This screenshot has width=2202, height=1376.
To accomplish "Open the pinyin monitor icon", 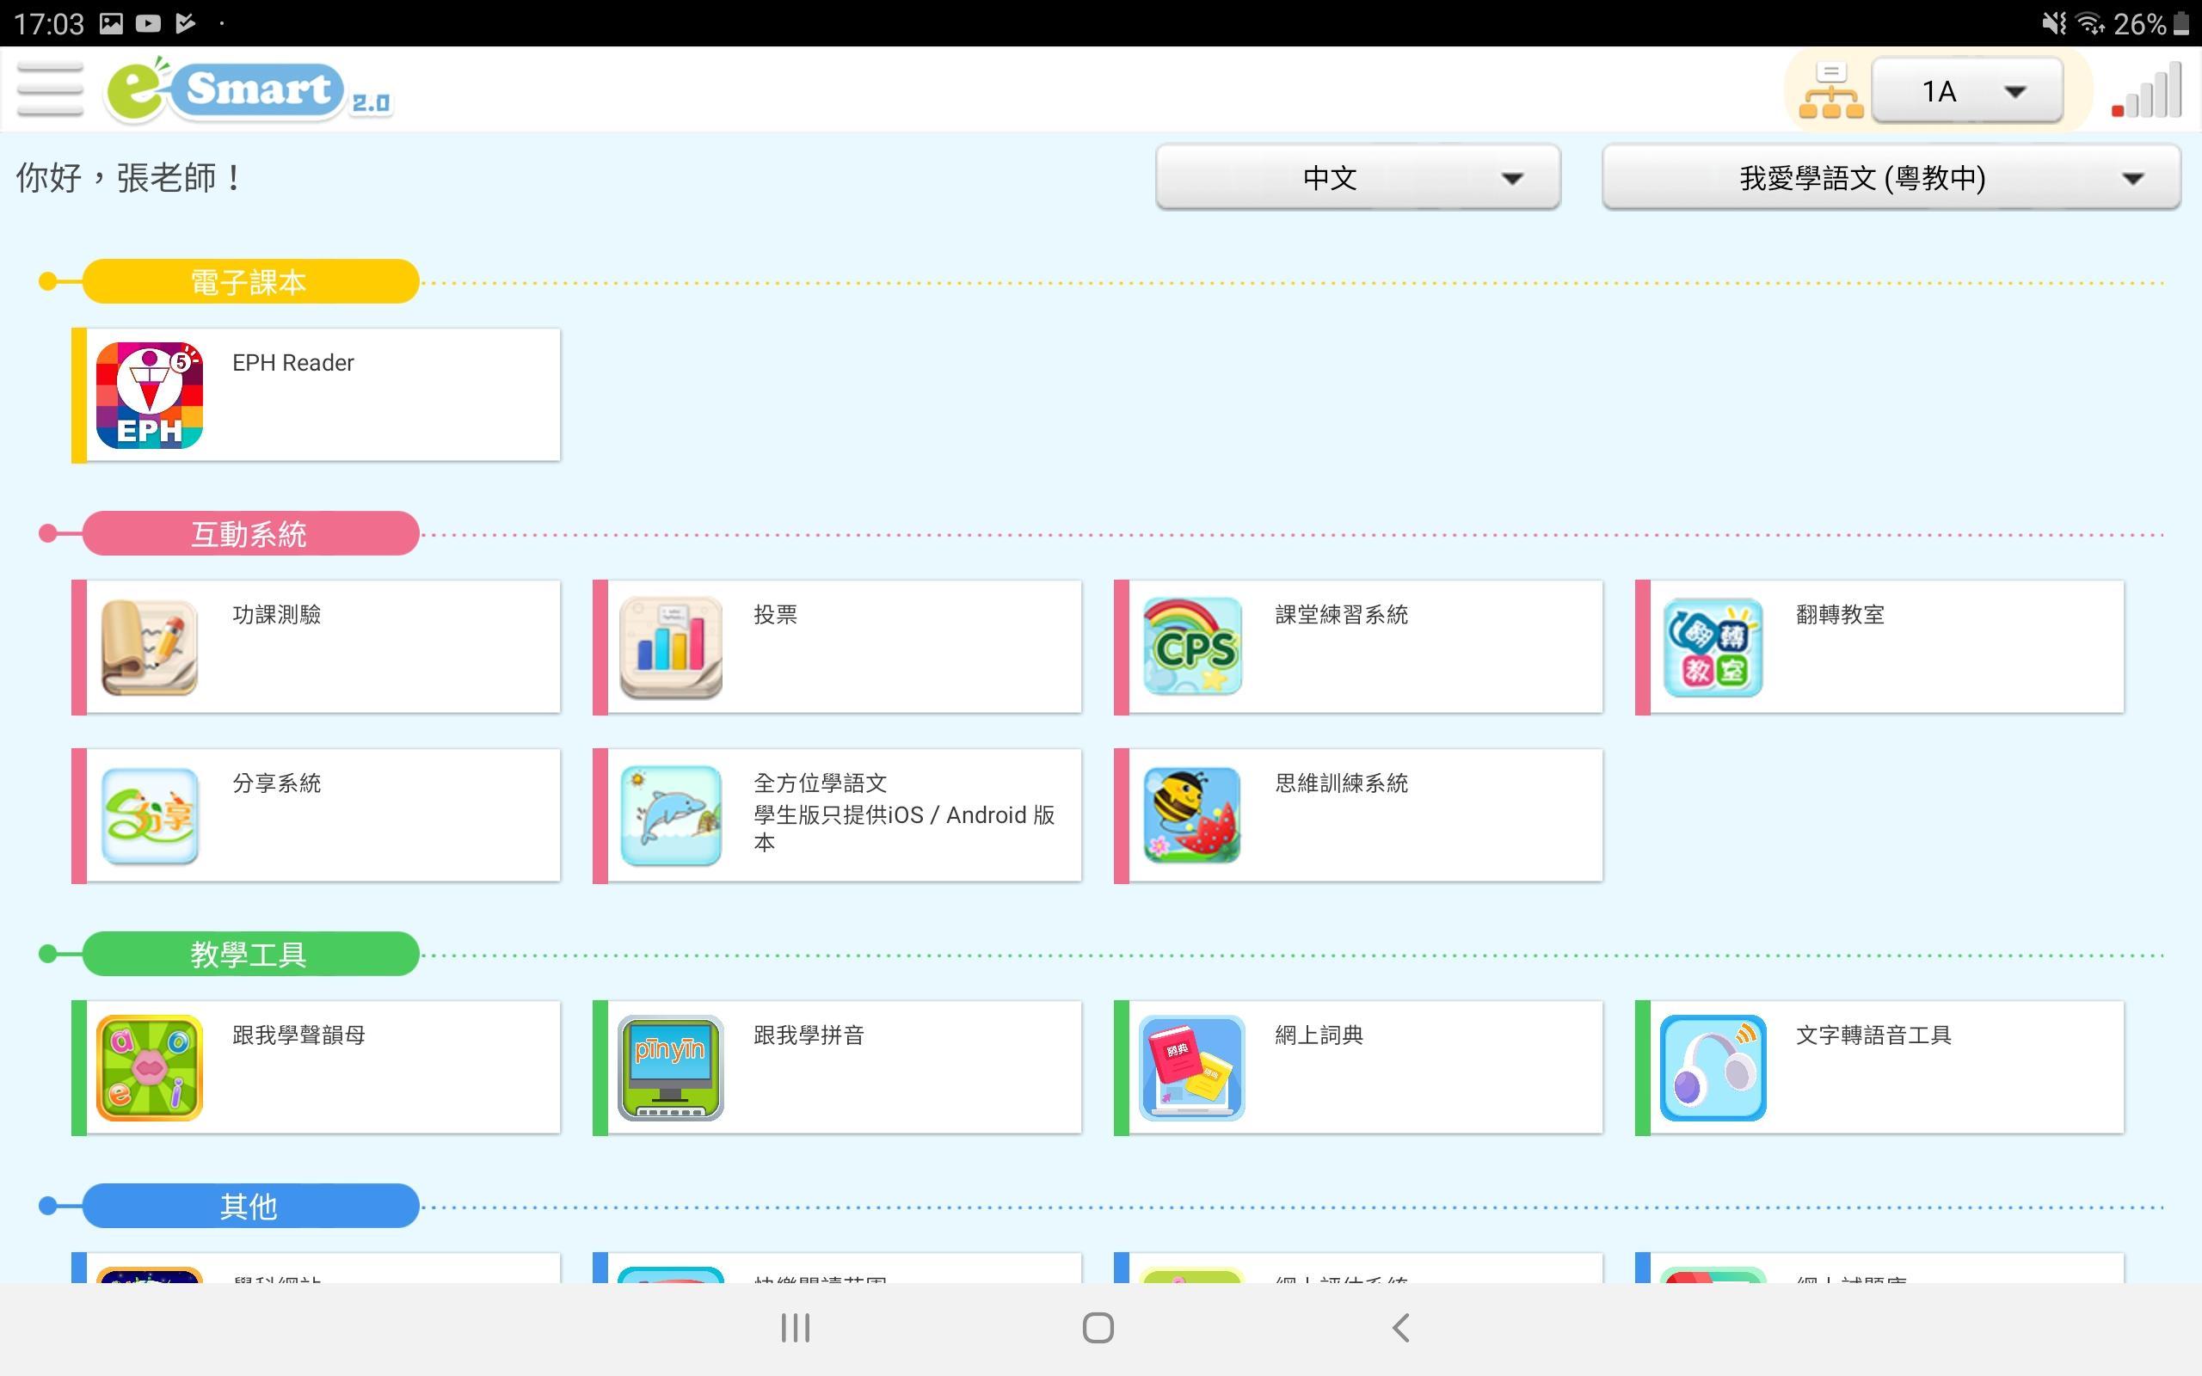I will 671,1067.
